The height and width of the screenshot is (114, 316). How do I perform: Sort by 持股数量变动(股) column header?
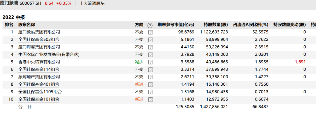(x=290, y=25)
